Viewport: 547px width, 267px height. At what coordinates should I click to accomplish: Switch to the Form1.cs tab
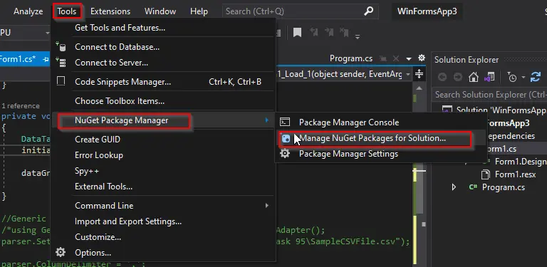17,59
